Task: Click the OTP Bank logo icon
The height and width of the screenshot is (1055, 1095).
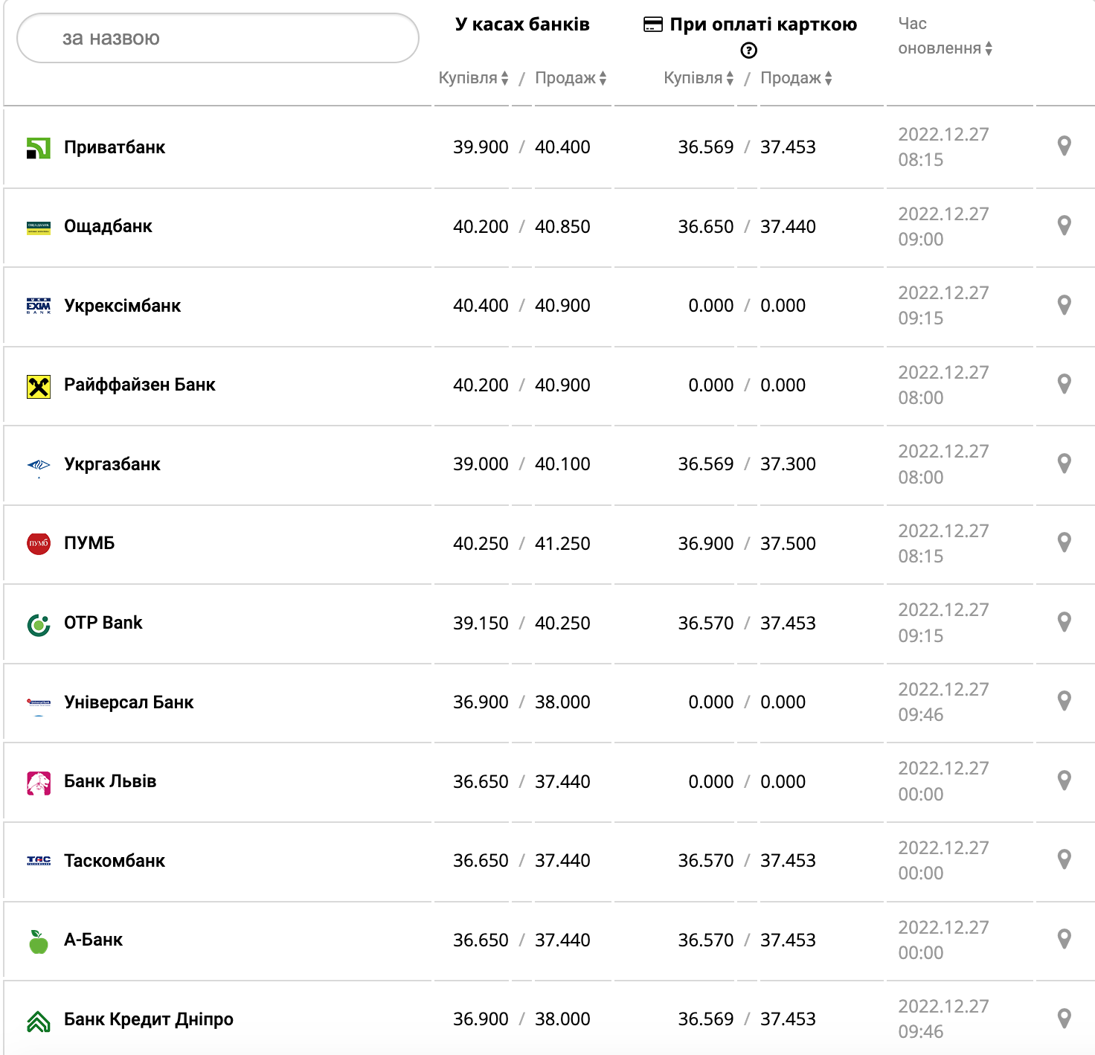Action: [x=39, y=625]
